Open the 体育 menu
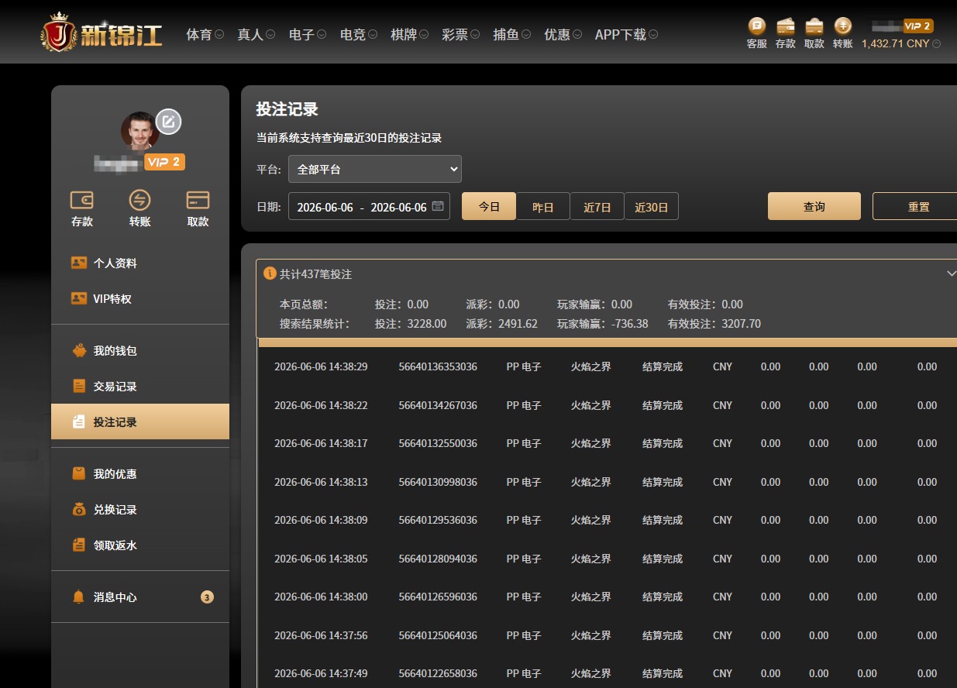Screen dimensions: 957x688 [205, 35]
